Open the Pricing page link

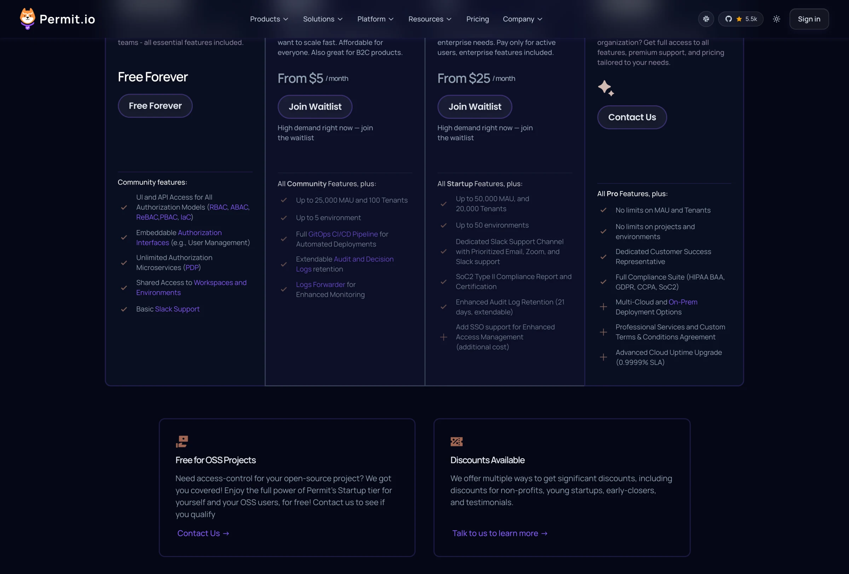(x=478, y=19)
